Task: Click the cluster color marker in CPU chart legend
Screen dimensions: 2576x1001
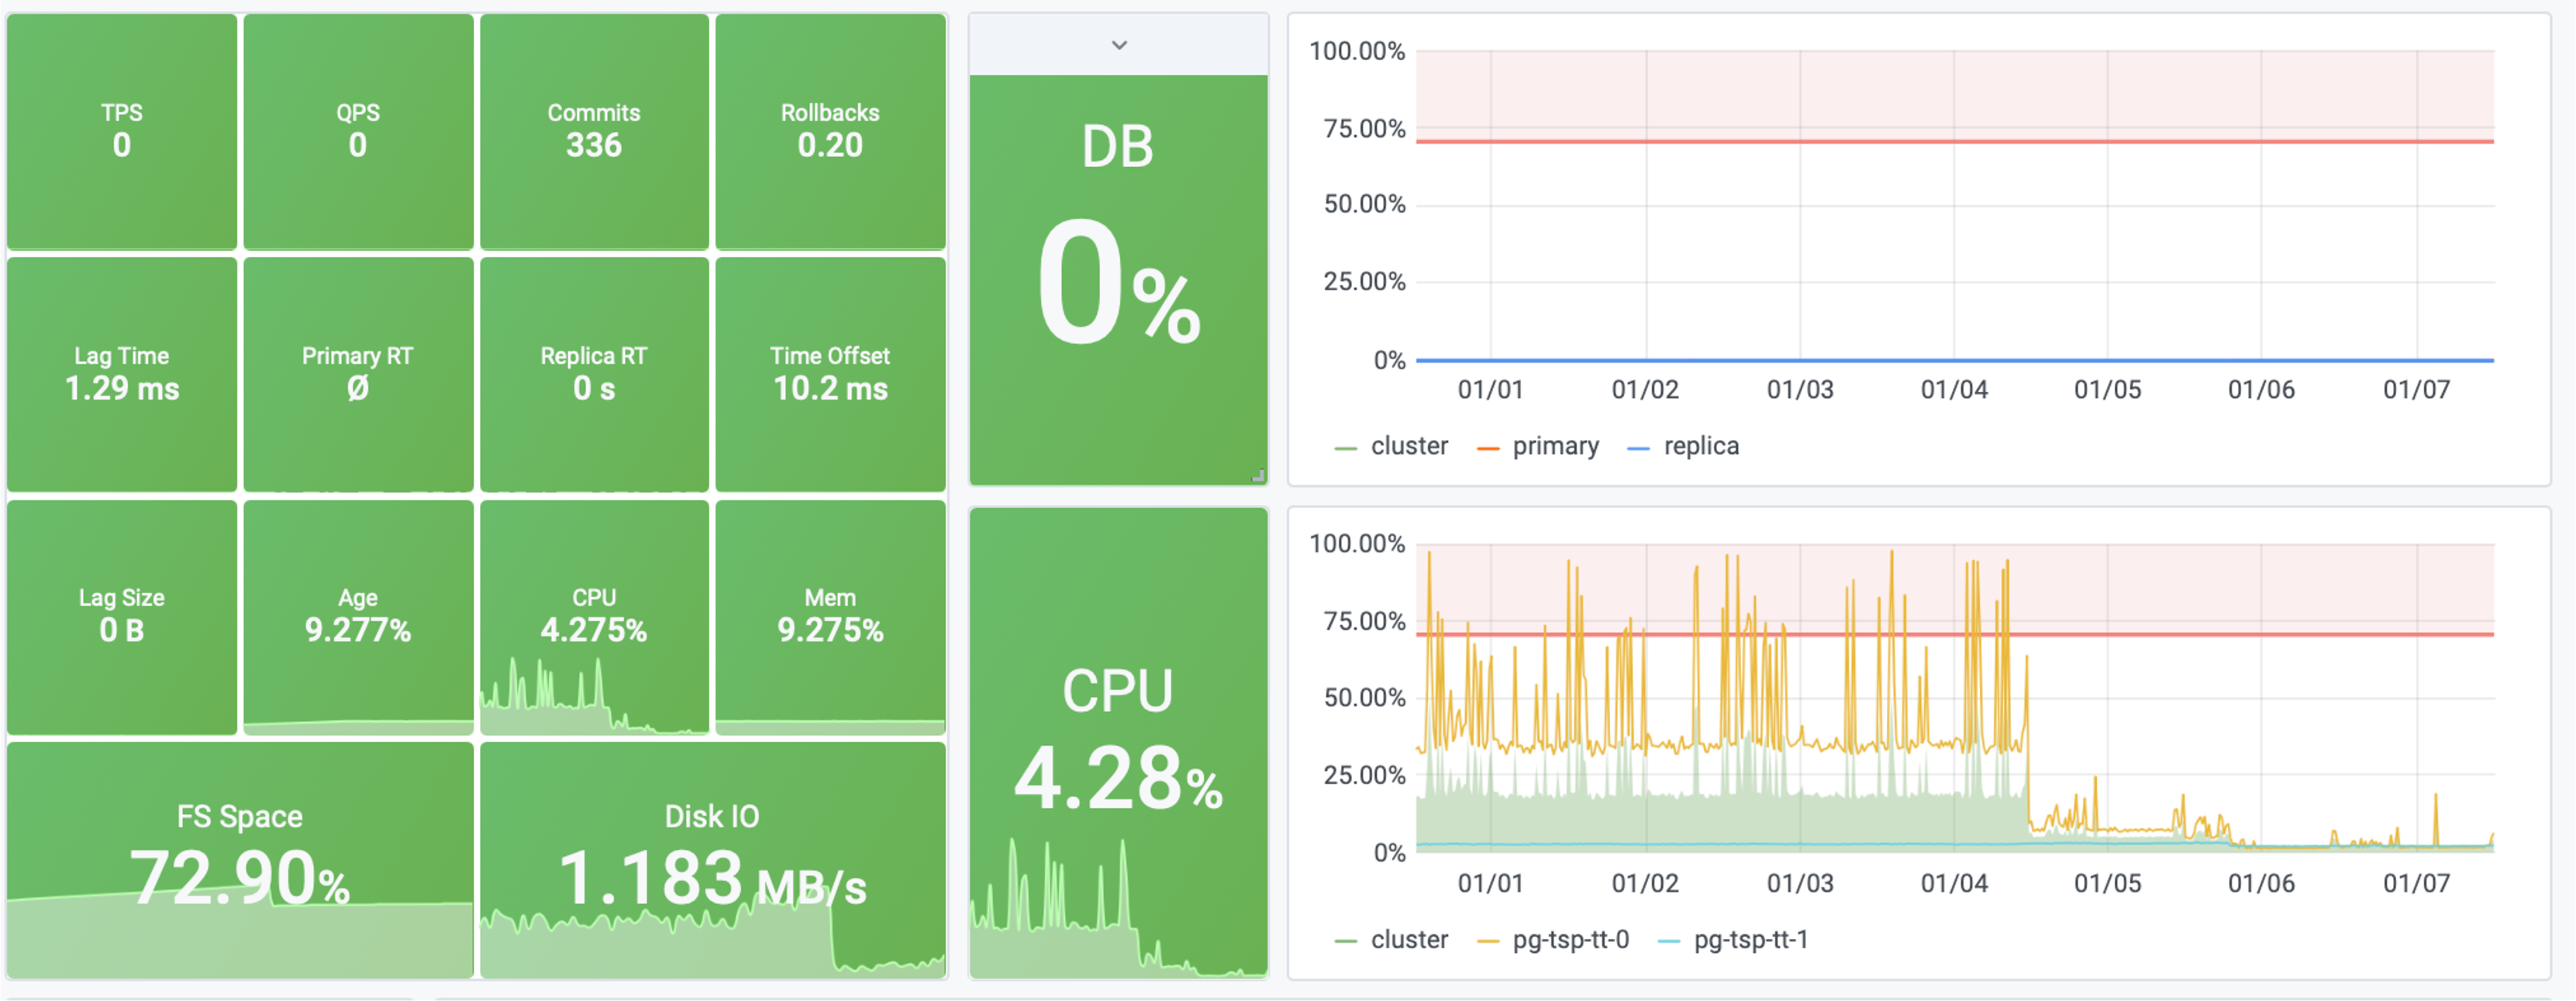Action: point(1345,941)
